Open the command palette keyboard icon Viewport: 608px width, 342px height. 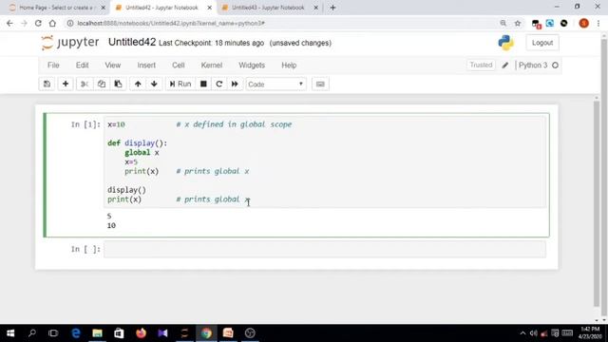[320, 85]
